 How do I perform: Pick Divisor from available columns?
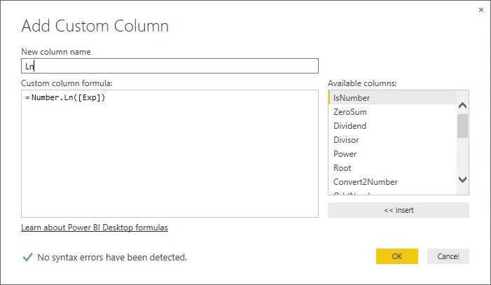tap(346, 140)
